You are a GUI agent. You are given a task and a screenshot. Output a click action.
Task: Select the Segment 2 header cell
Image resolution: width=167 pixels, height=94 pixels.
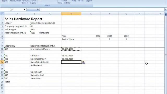tap(17, 46)
